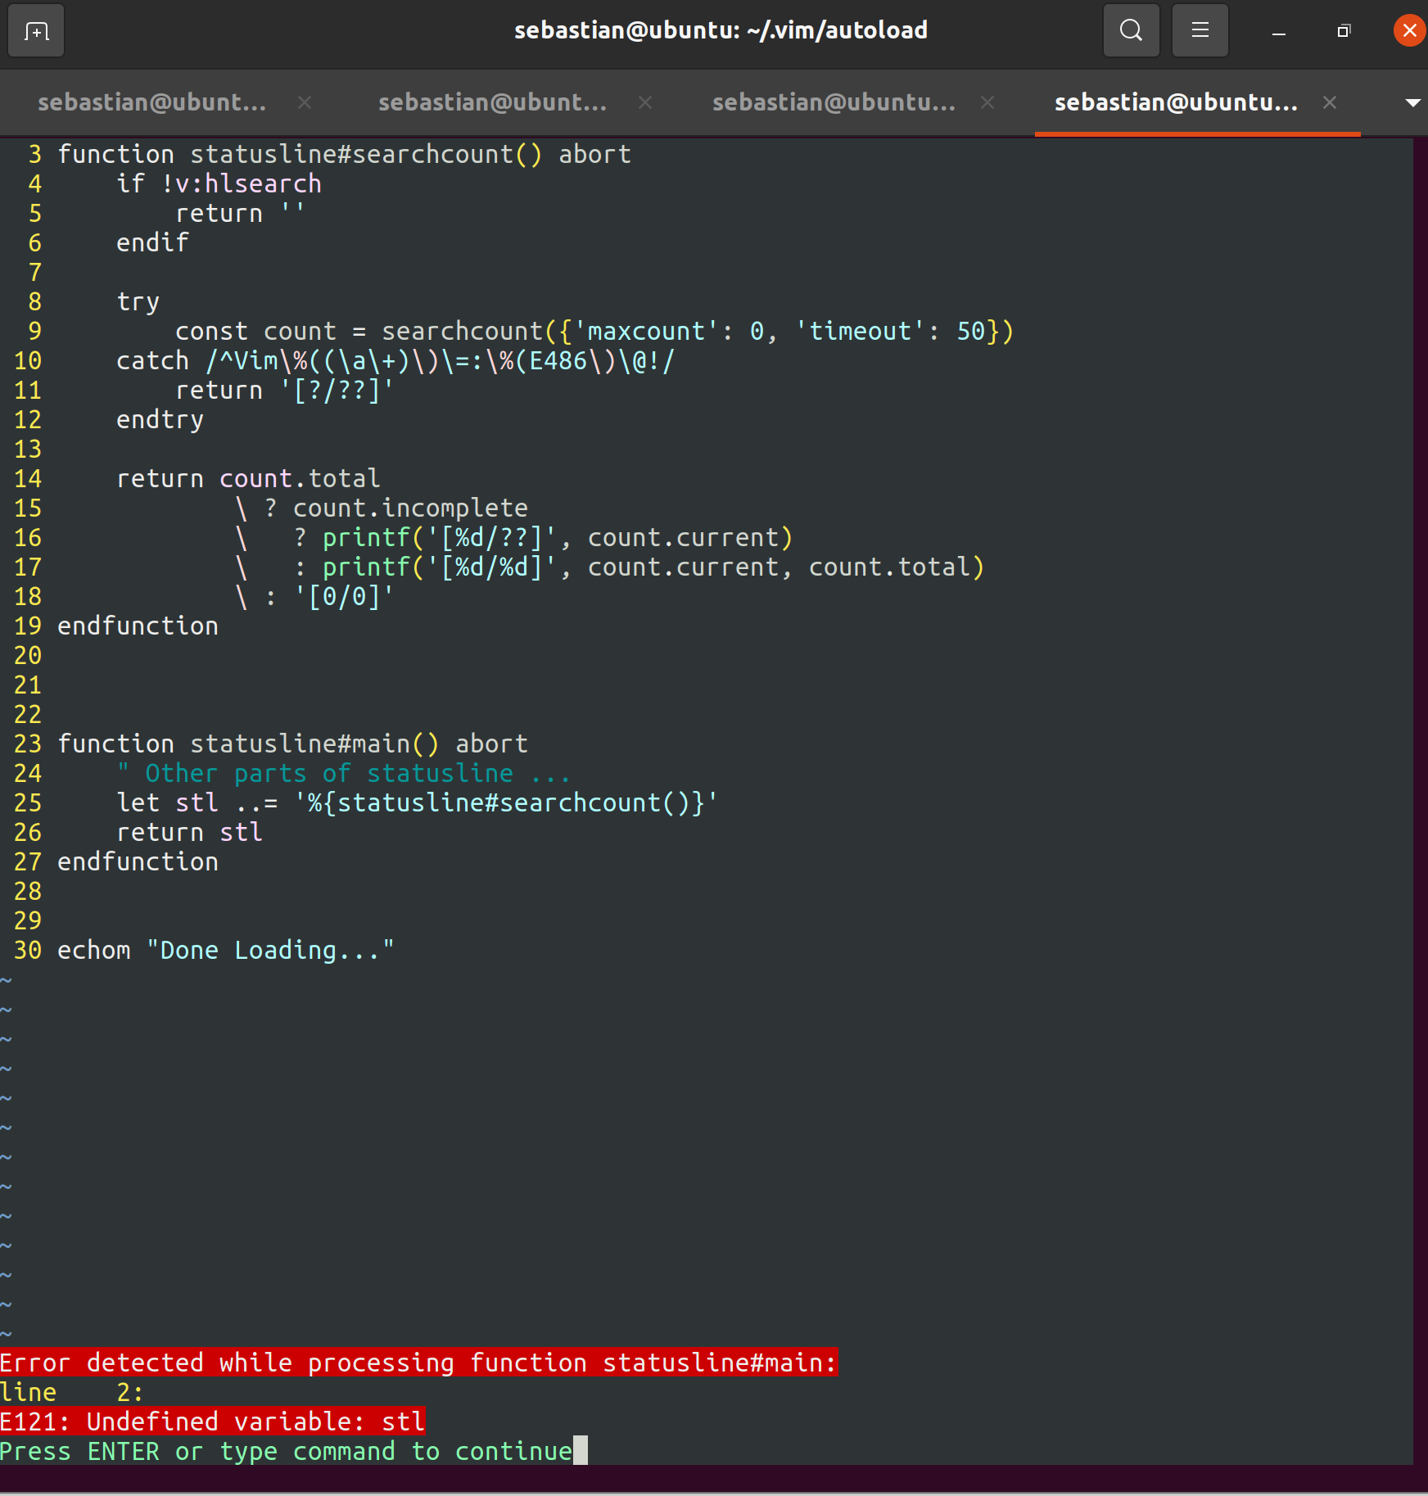Image resolution: width=1428 pixels, height=1496 pixels.
Task: Maximize the terminal window
Action: point(1343,31)
